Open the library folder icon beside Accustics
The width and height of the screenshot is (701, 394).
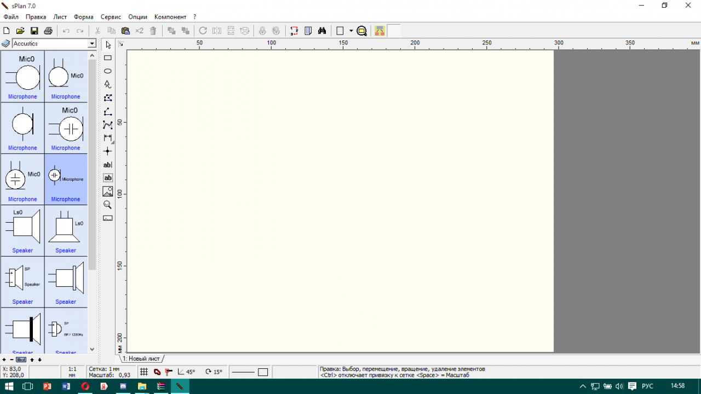6,44
